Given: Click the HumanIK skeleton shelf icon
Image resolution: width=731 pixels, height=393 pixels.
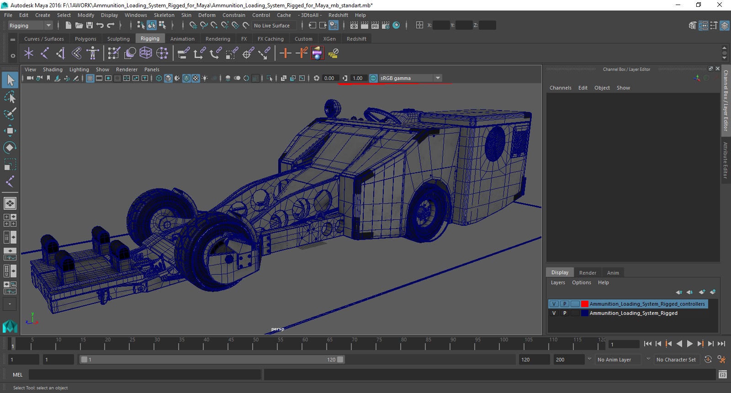Looking at the screenshot, I should [93, 53].
